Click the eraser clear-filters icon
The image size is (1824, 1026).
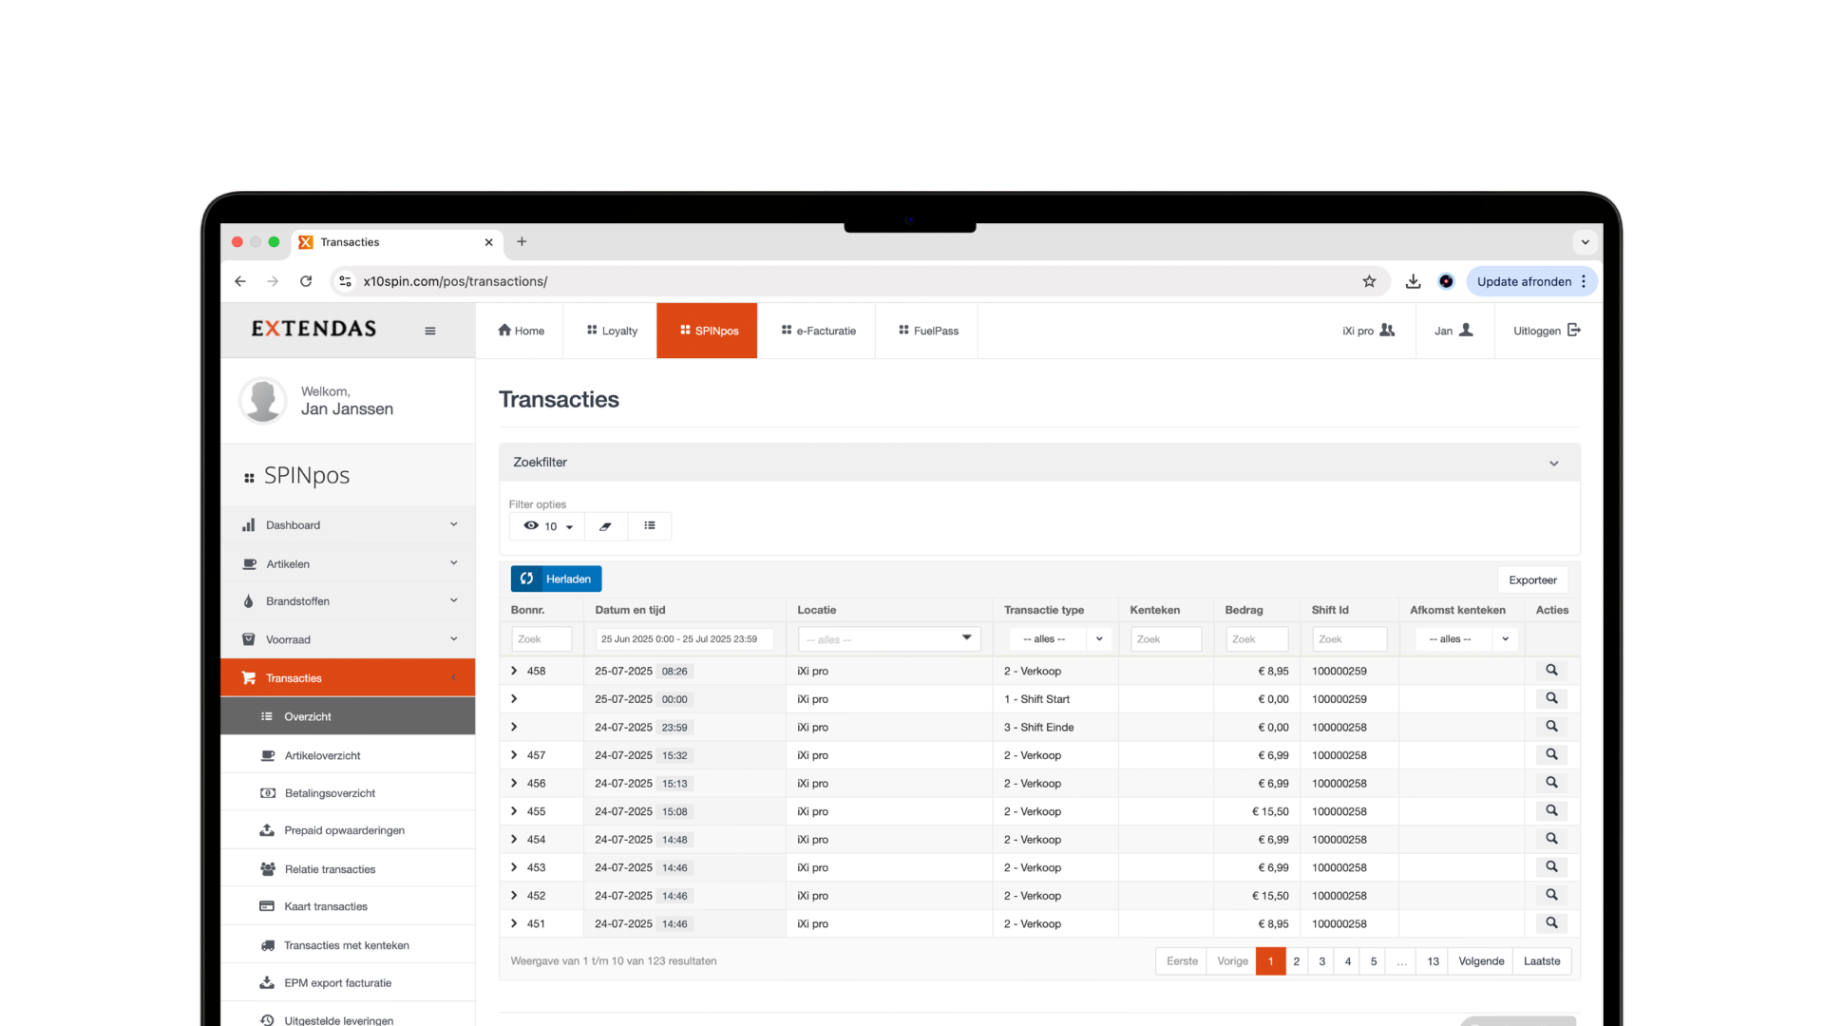605,526
